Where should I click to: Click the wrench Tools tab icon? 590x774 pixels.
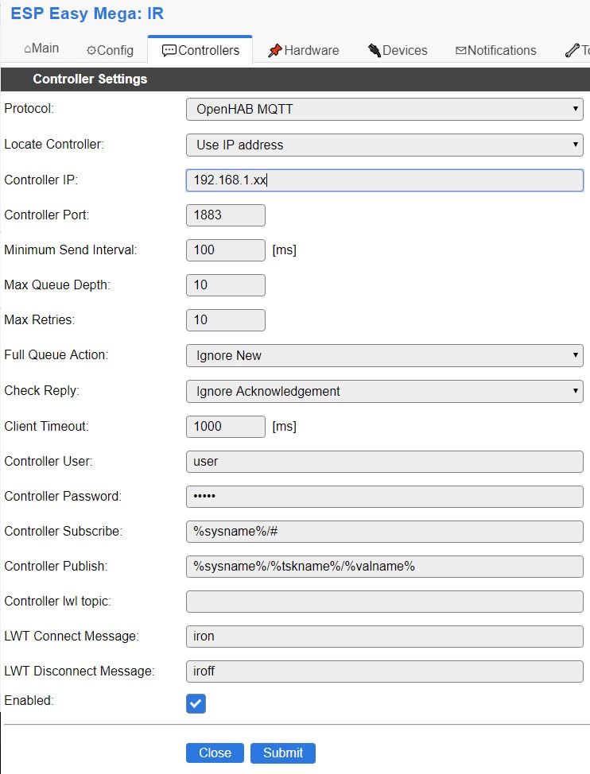tap(573, 50)
